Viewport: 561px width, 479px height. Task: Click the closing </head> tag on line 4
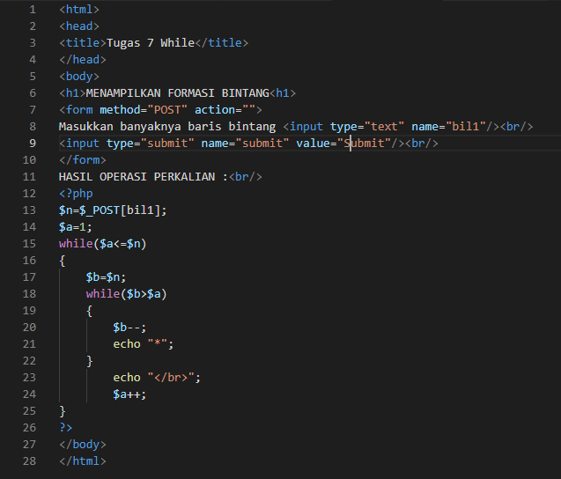[83, 59]
